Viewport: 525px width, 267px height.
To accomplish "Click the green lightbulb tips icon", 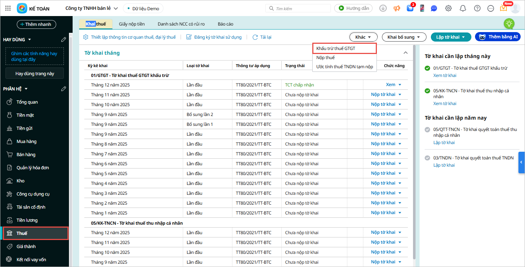I will [509, 24].
